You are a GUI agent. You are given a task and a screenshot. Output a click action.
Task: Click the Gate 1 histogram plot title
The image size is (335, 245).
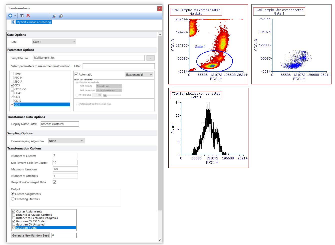click(196, 95)
